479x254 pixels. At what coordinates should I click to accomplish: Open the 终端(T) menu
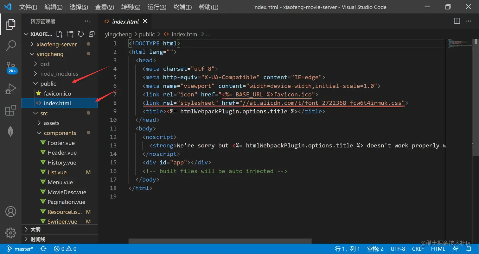point(183,7)
